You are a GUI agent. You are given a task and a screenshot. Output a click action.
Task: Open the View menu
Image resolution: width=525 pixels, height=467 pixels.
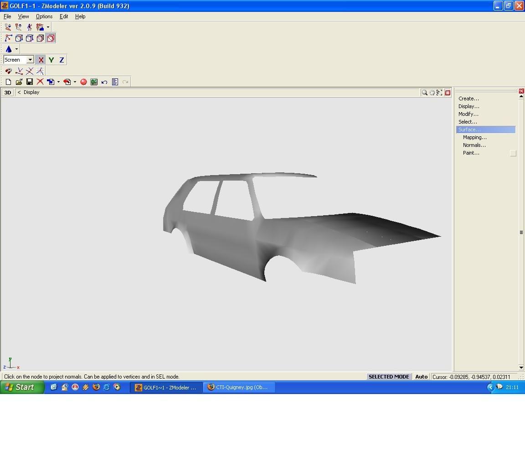click(23, 16)
